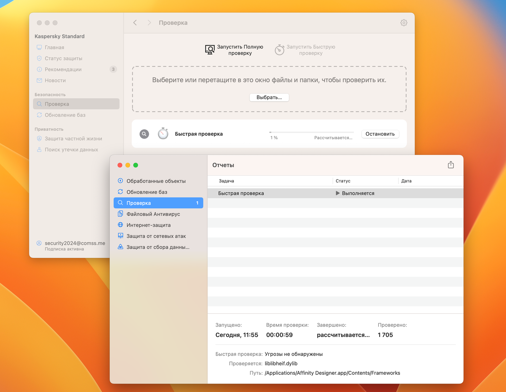Click the Проверка magnifier icon in Reports sidebar
Image resolution: width=506 pixels, height=392 pixels.
coord(120,203)
